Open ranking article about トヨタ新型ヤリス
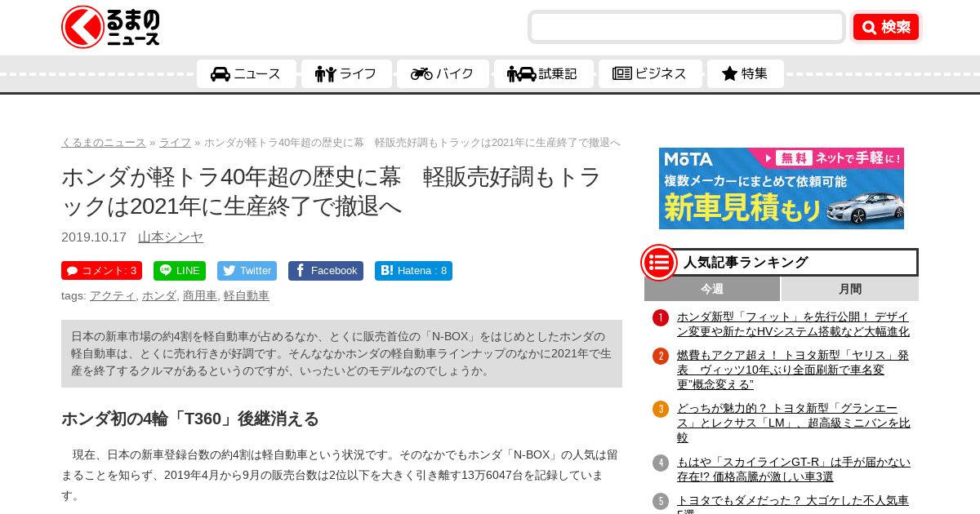Screen dimensions: 980x514 point(793,370)
